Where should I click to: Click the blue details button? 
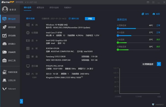tap(90, 19)
